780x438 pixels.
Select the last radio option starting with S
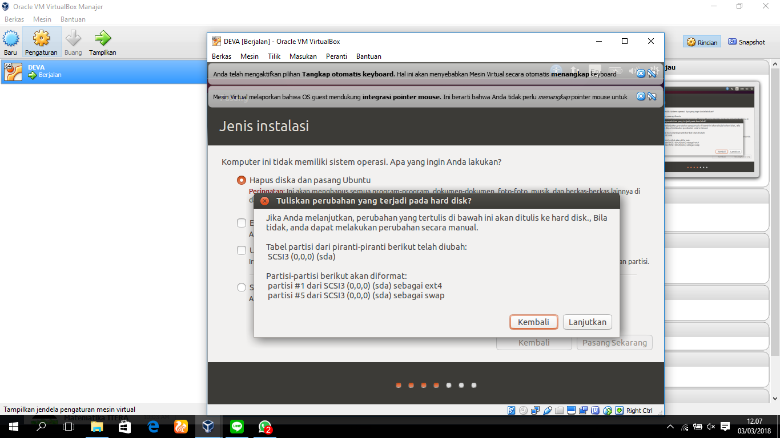click(x=242, y=287)
